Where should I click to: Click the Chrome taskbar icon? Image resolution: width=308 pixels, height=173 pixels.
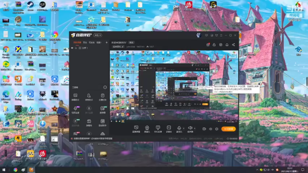(x=15, y=170)
